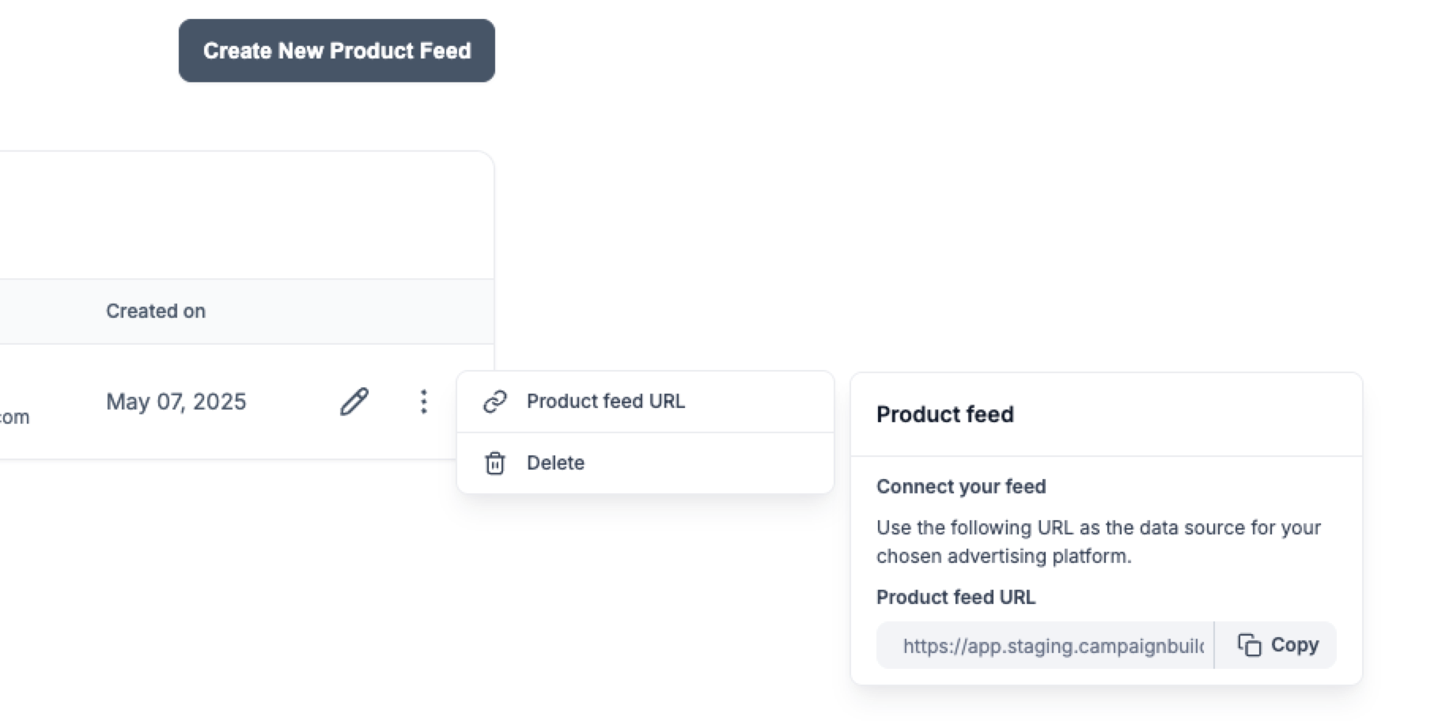
Task: Click the Product feed URL label above the field
Action: point(956,597)
